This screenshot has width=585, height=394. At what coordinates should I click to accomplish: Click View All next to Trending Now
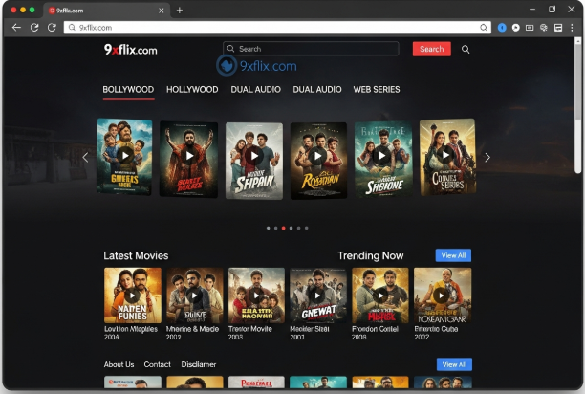click(x=453, y=255)
